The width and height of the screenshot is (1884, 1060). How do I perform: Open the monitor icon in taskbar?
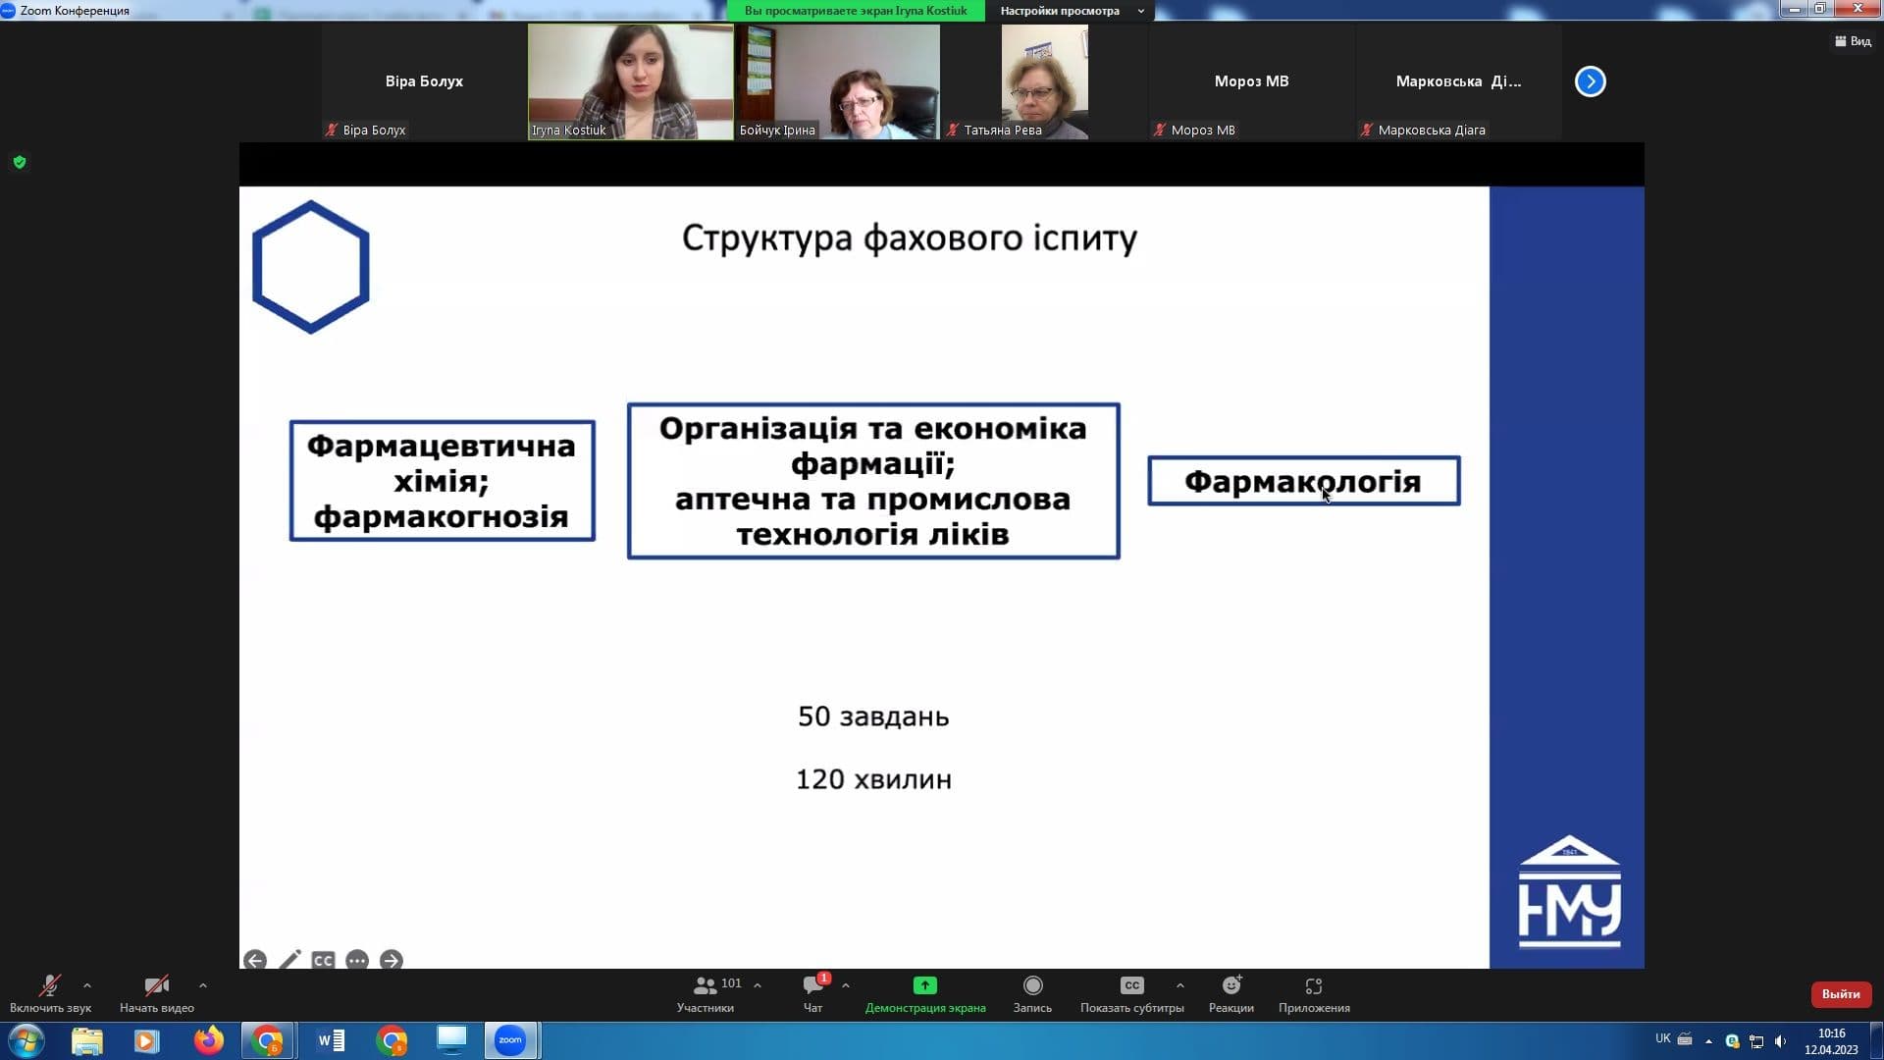click(x=451, y=1040)
